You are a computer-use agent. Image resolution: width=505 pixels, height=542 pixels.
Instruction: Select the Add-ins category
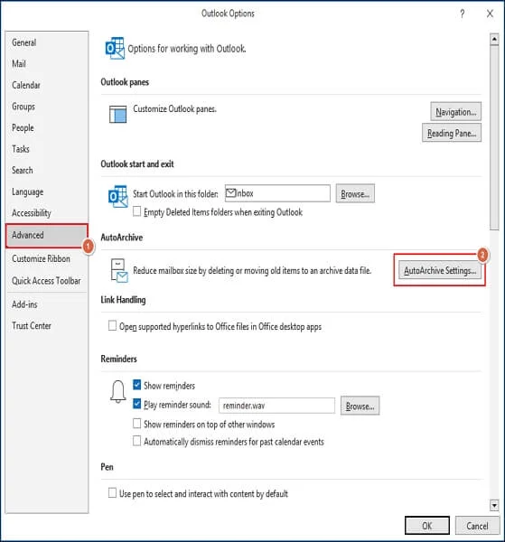pos(47,304)
